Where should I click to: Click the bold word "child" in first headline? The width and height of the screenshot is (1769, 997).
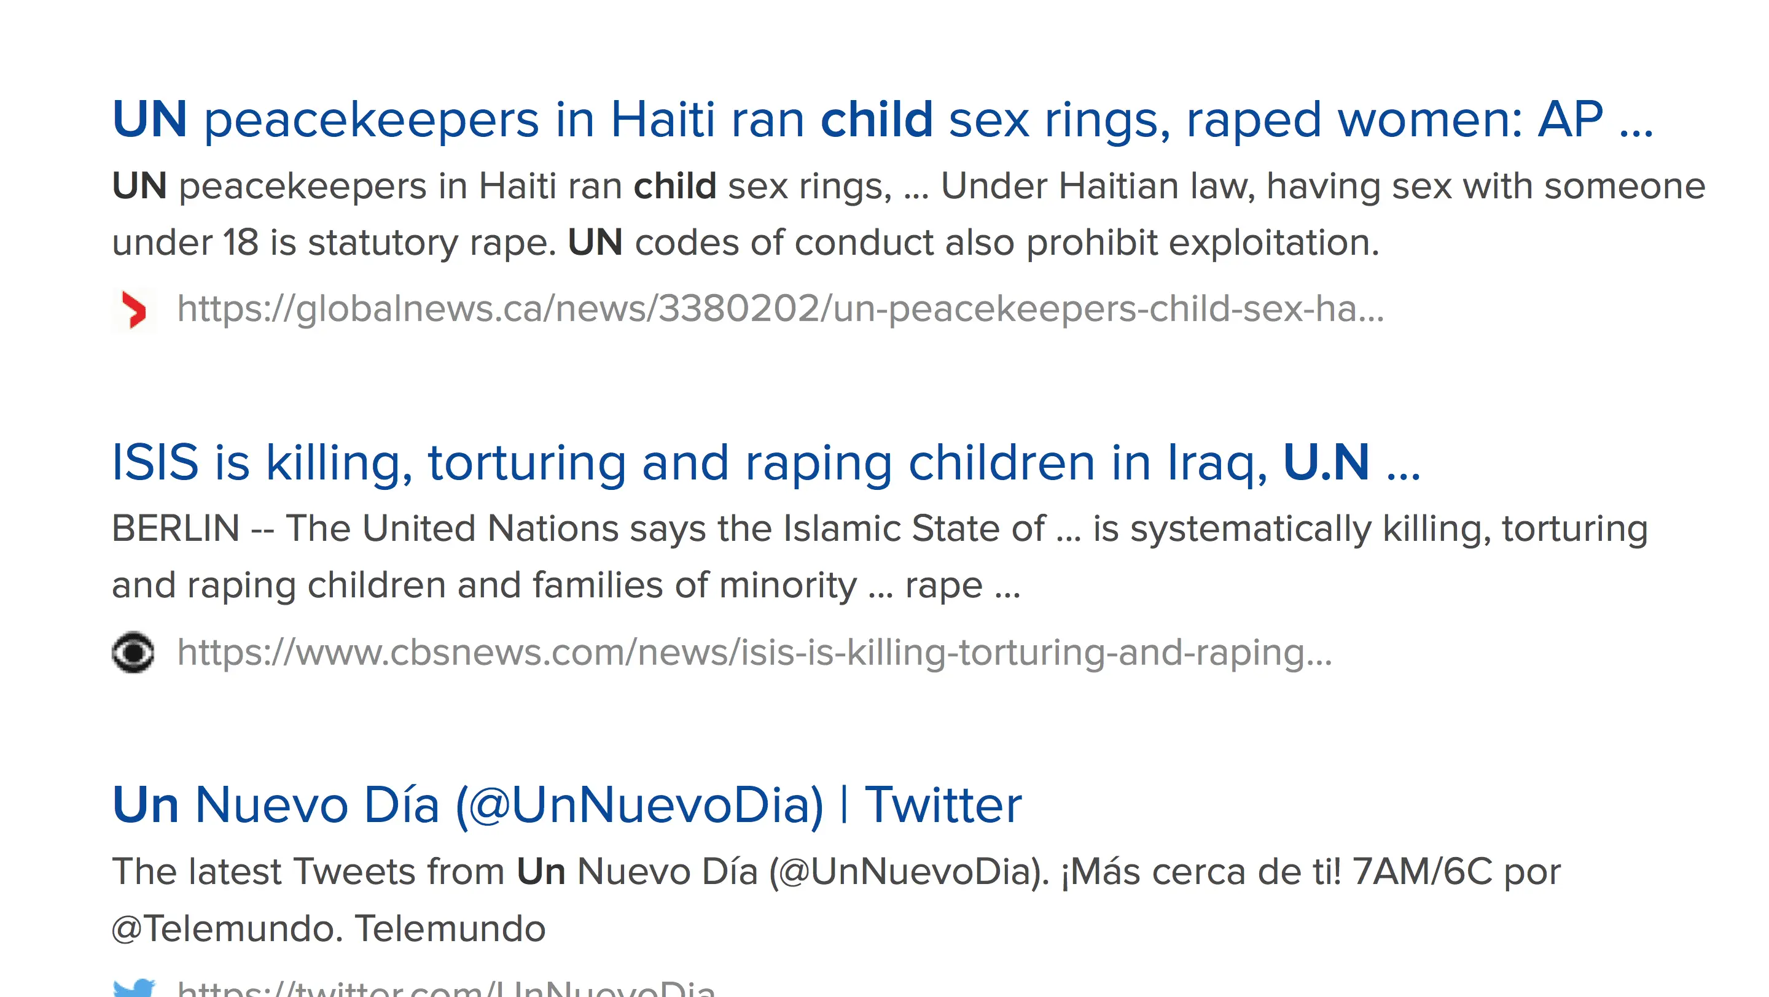(x=877, y=119)
